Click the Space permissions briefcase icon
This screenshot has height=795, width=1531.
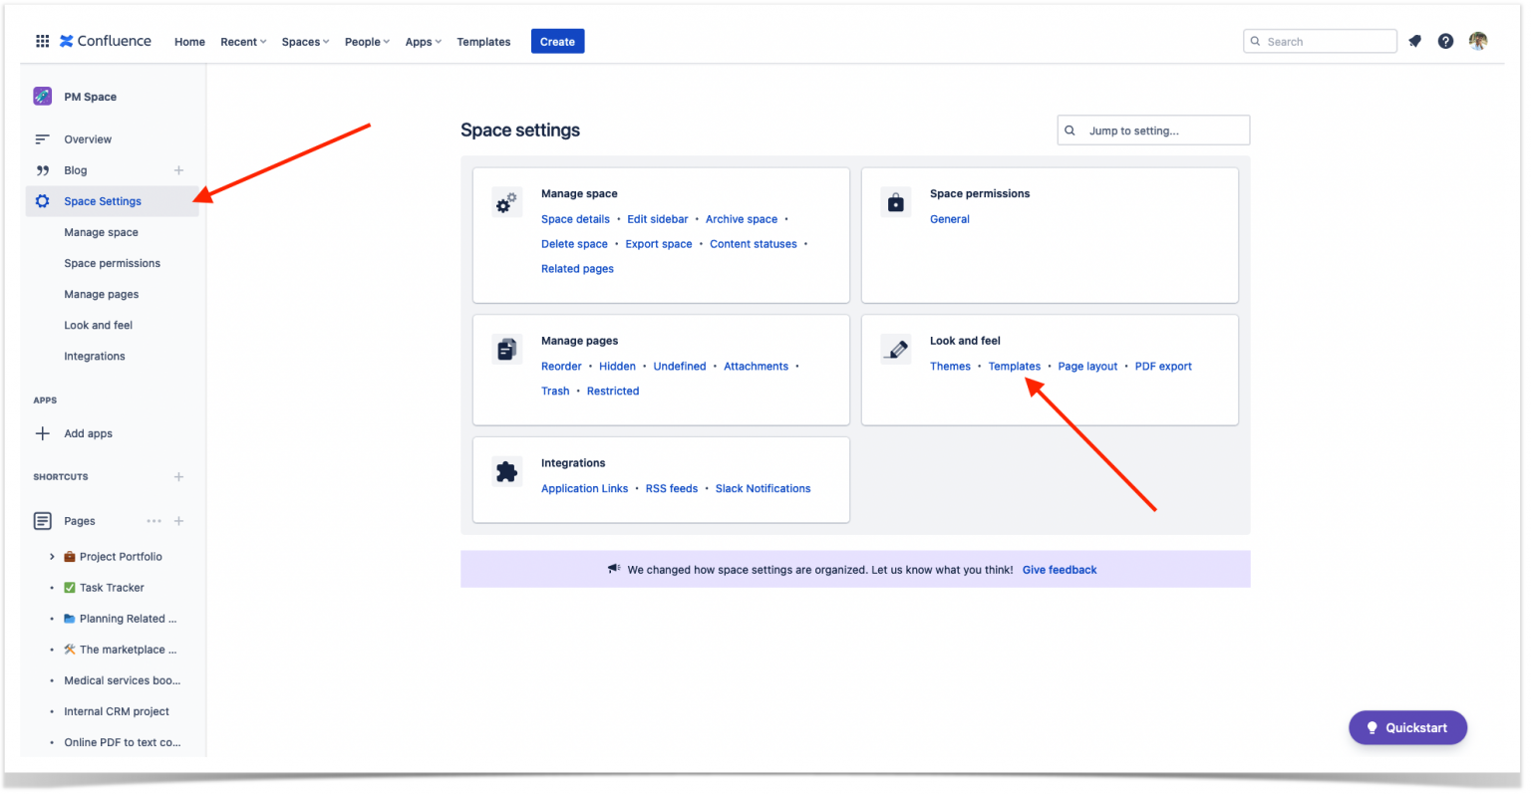click(x=896, y=201)
